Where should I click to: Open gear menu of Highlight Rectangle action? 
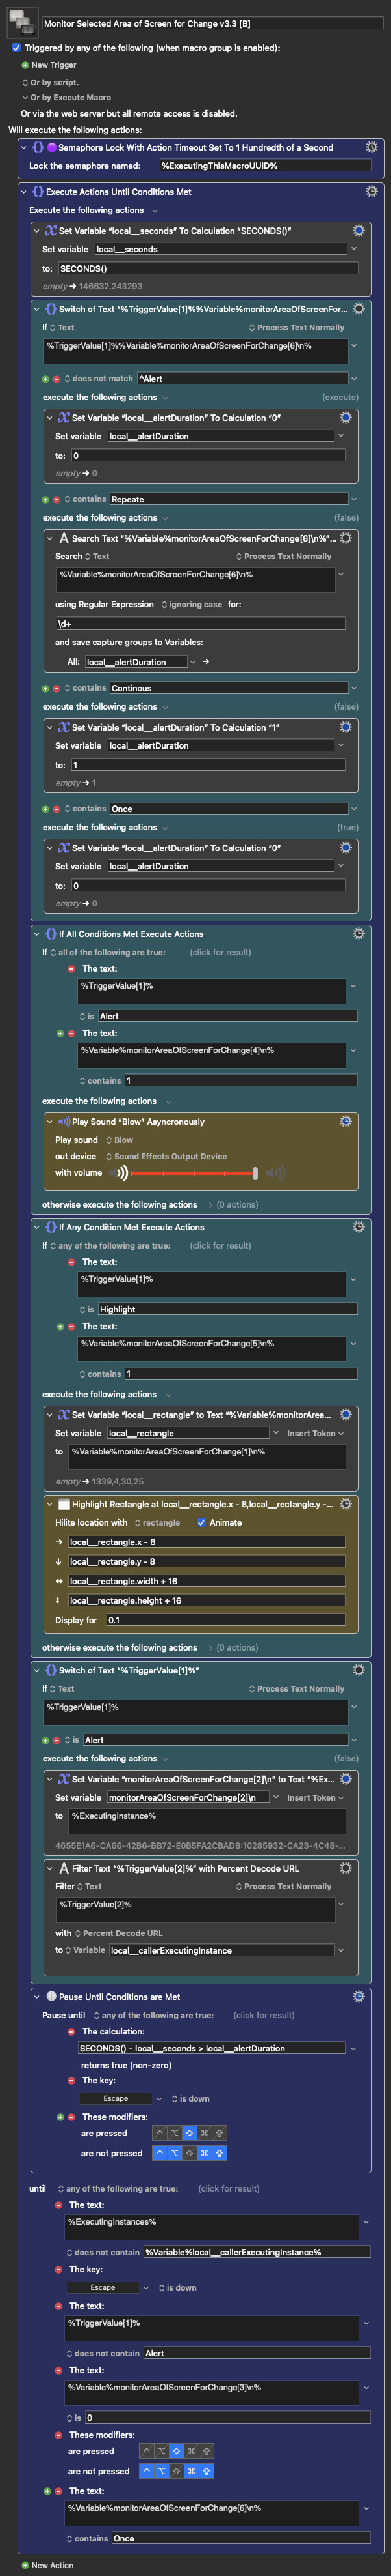coord(345,1503)
